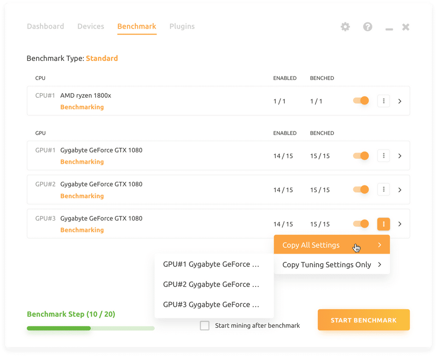Open three-dot menu for GPU#1 row
The image size is (437, 356).
[383, 155]
